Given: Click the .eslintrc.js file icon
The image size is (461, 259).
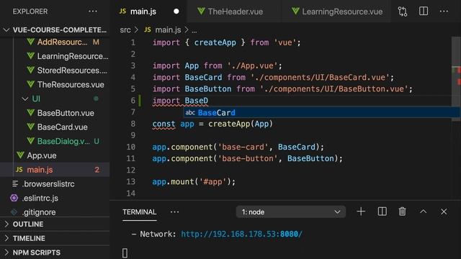Looking at the screenshot, I should (x=14, y=198).
